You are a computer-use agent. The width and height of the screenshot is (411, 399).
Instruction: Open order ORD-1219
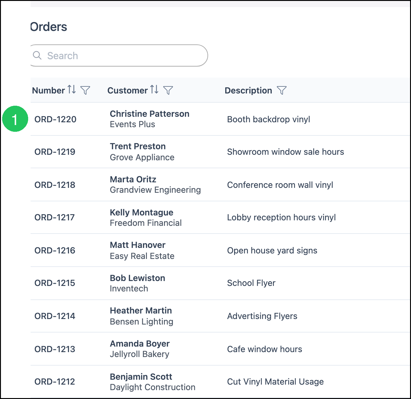[x=55, y=152]
